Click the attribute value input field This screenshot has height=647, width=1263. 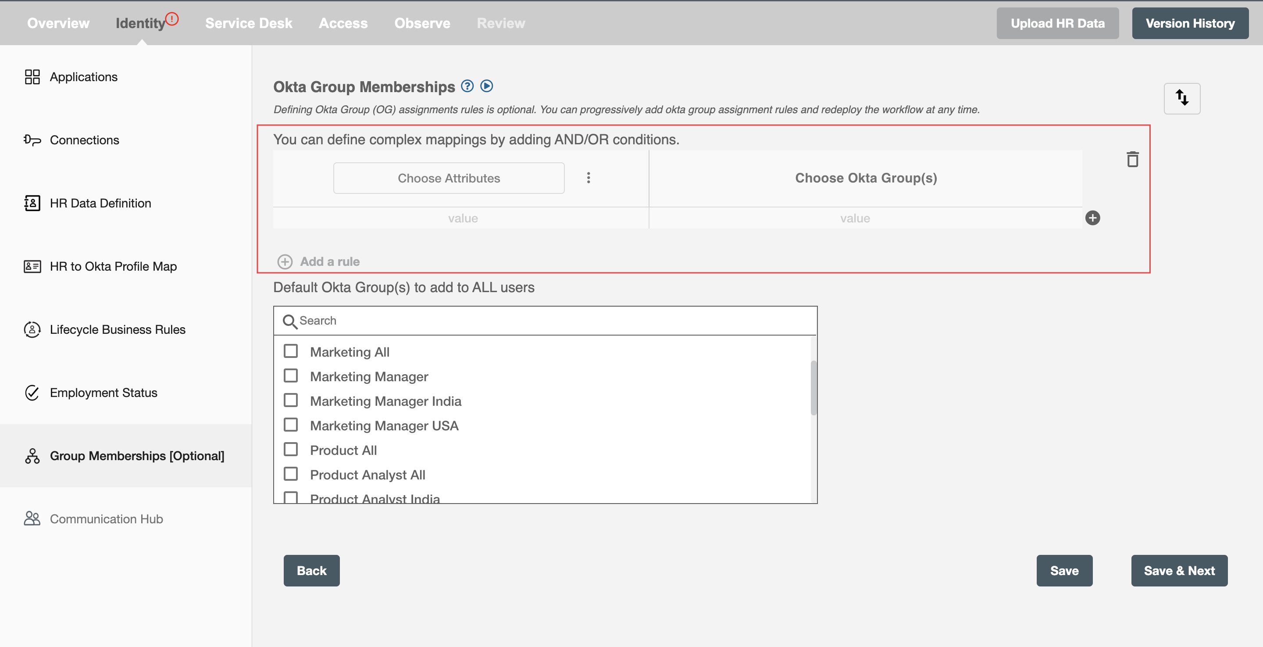[x=461, y=218]
